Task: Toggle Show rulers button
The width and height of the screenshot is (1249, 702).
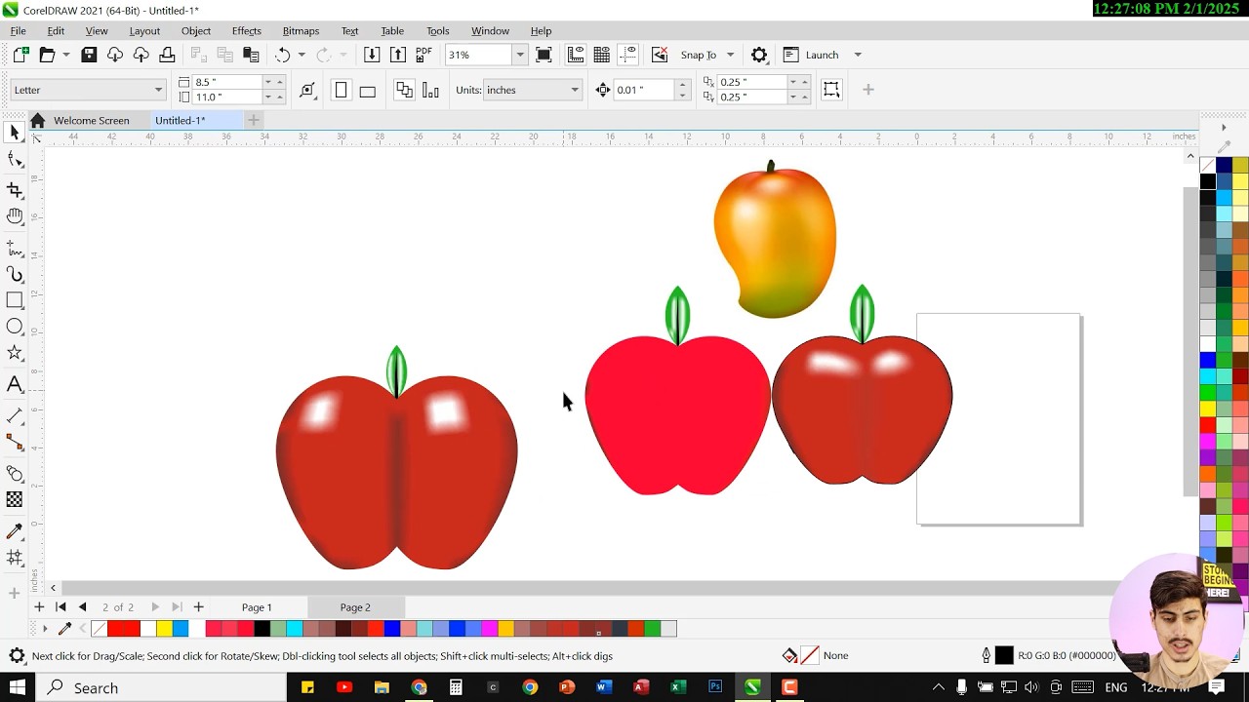Action: 576,55
